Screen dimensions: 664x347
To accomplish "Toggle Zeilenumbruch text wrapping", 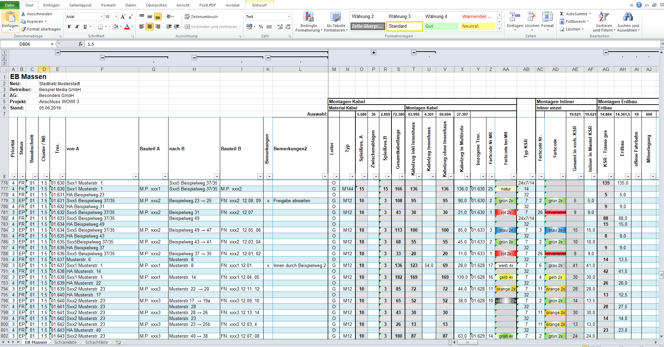I will (201, 17).
